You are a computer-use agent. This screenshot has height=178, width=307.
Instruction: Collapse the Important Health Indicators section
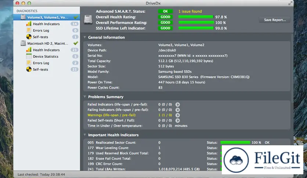(85, 135)
